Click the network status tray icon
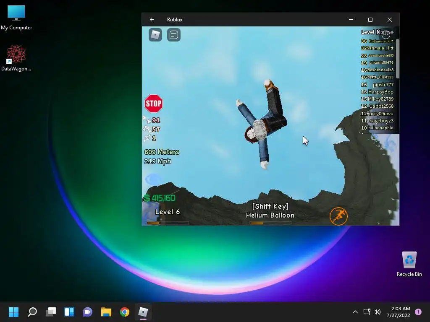This screenshot has height=322, width=430. (367, 312)
